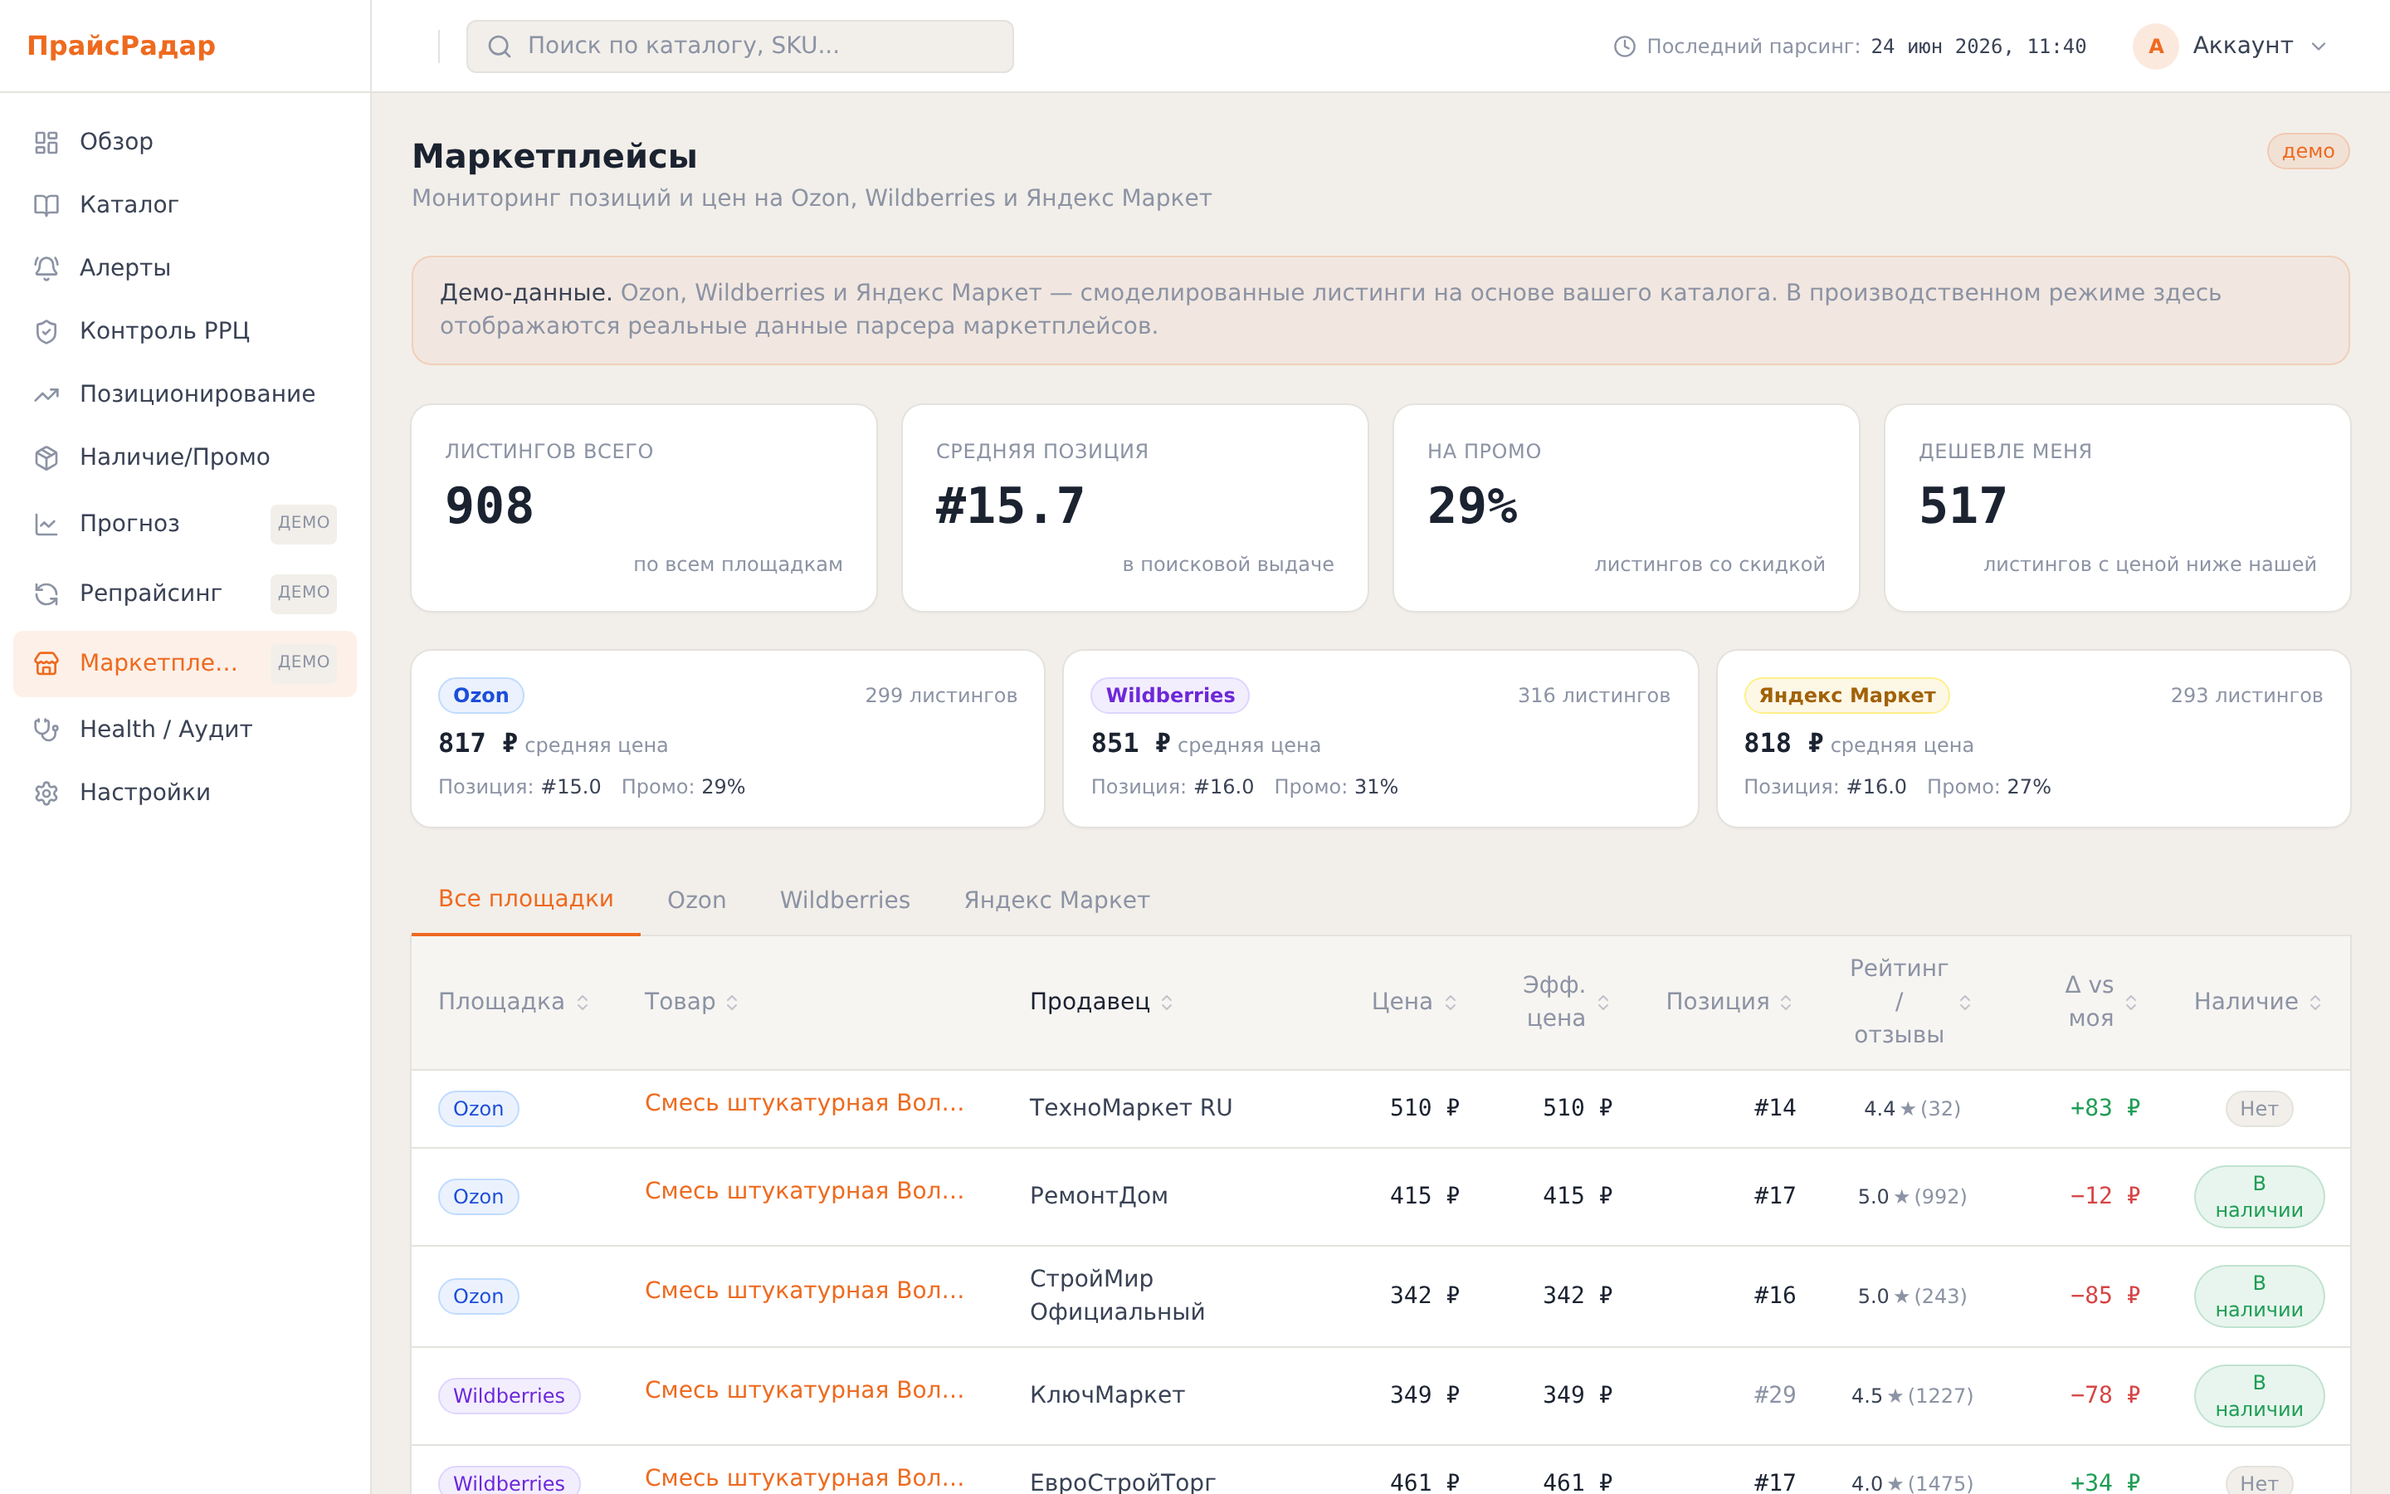Image resolution: width=2390 pixels, height=1494 pixels.
Task: Open Алерты via the bell icon
Action: point(46,269)
